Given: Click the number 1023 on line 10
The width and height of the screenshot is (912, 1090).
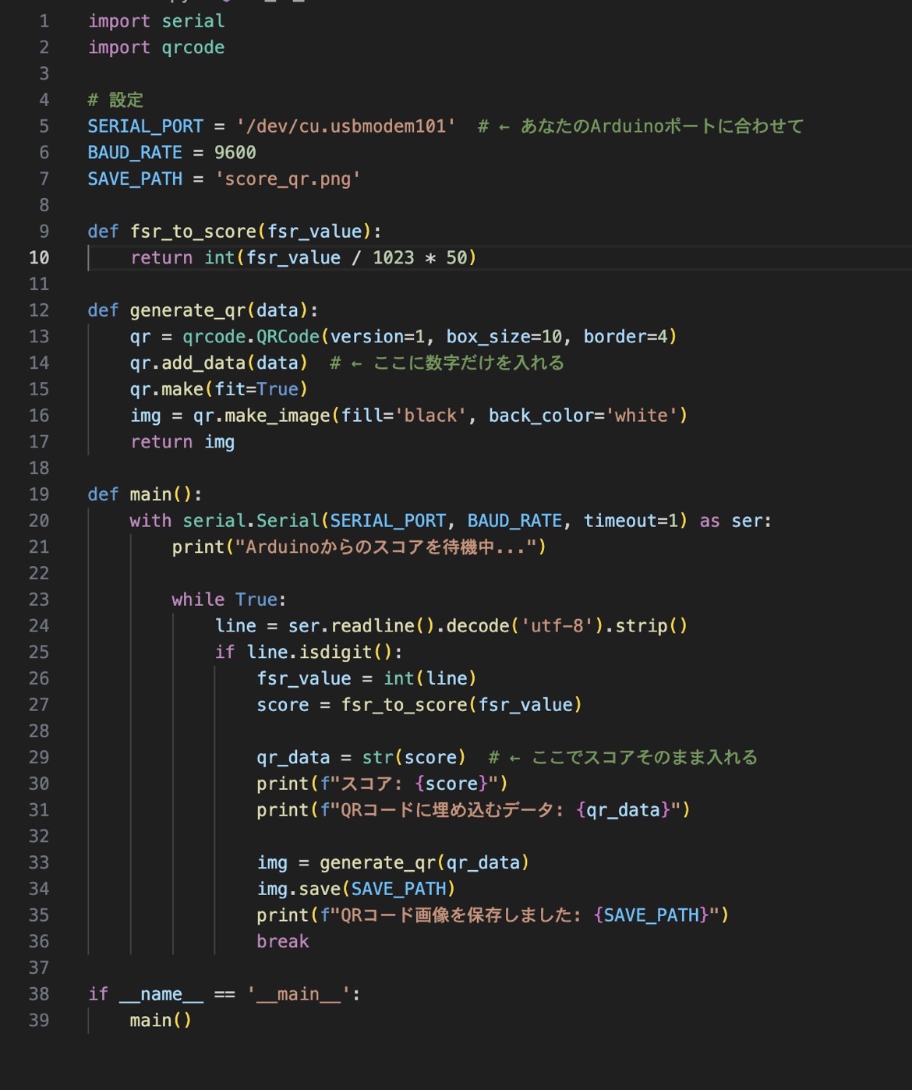Looking at the screenshot, I should pos(394,258).
